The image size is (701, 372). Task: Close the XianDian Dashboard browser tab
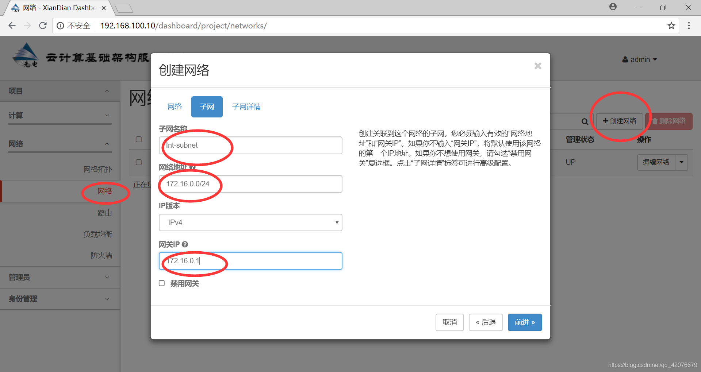104,8
